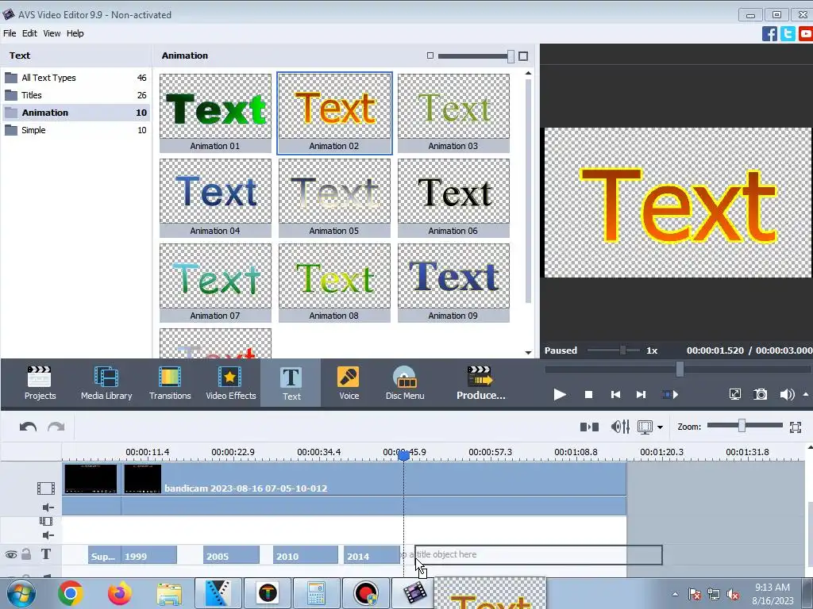Open the Transitions panel
Screen dimensions: 813x609
[170, 383]
